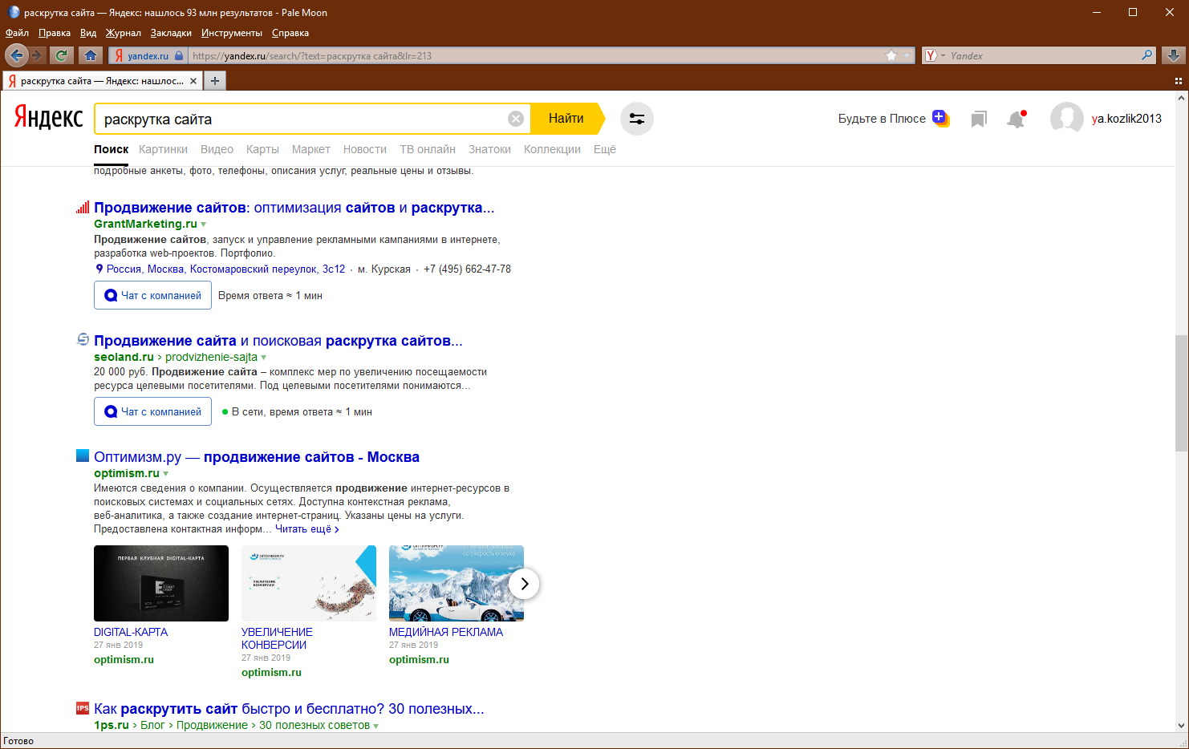
Task: Go back with the browser Back arrow
Action: [x=16, y=55]
